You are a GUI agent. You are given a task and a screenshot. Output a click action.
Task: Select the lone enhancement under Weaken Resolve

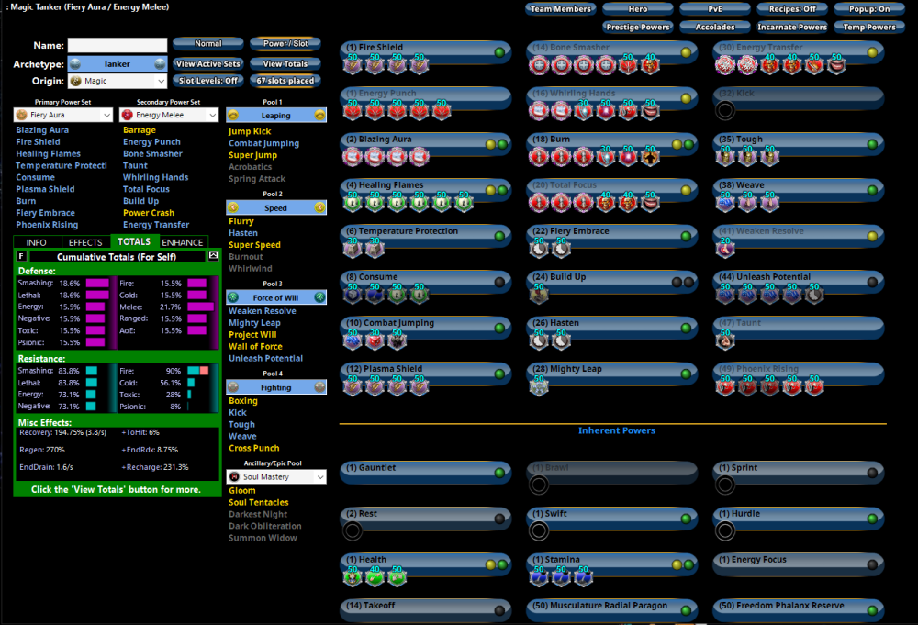pyautogui.click(x=725, y=249)
